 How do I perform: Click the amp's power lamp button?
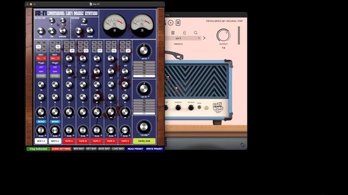click(207, 108)
